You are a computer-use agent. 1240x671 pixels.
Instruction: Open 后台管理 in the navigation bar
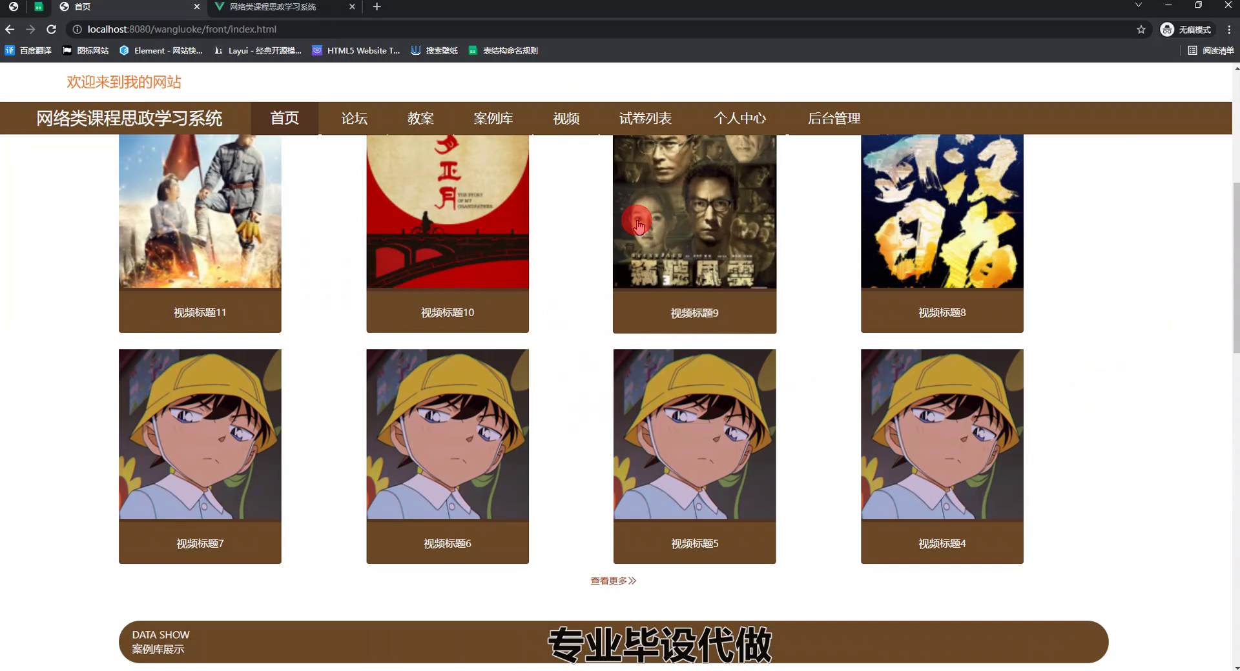click(x=834, y=118)
